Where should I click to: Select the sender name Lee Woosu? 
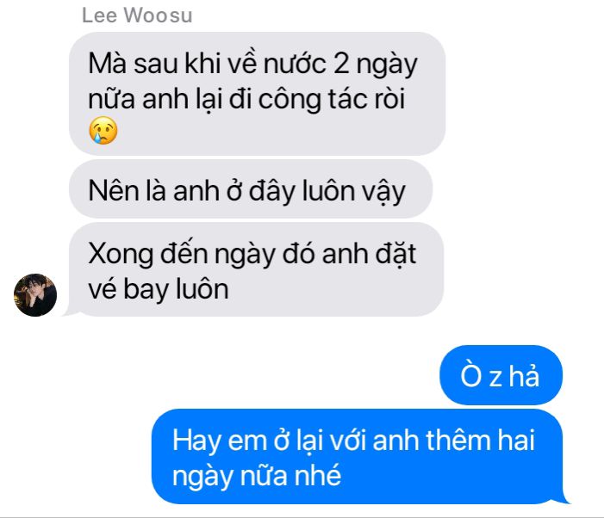137,15
